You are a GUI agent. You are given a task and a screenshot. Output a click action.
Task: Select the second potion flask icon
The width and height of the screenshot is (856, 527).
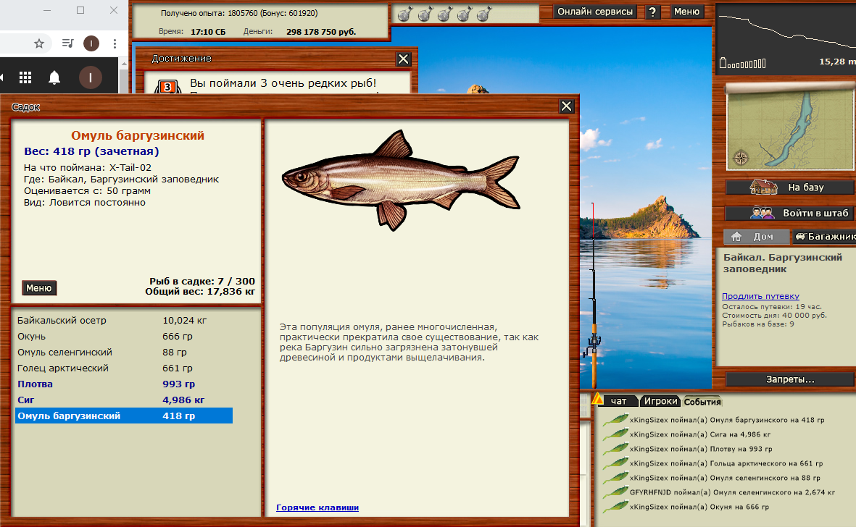(425, 14)
